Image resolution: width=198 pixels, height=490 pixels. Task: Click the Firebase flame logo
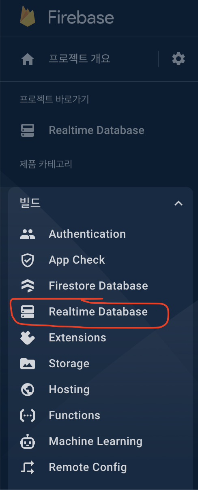pos(28,17)
